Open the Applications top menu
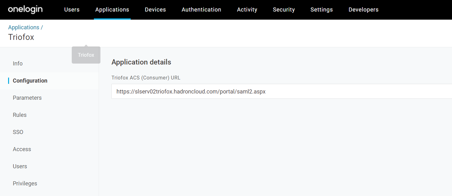452x196 pixels. coord(112,10)
